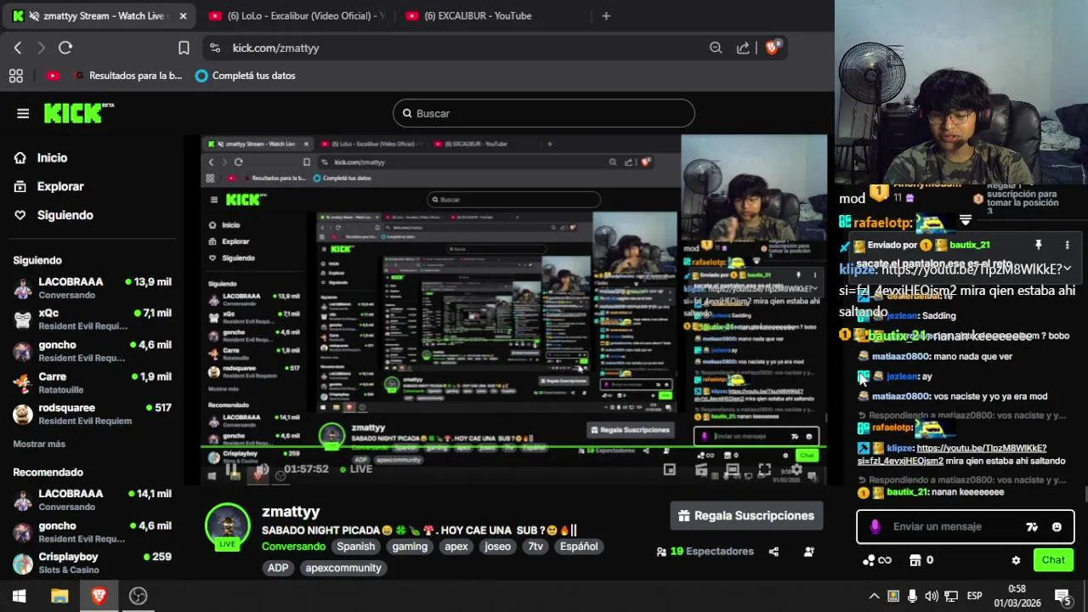Open the taskbar volume control

click(932, 596)
